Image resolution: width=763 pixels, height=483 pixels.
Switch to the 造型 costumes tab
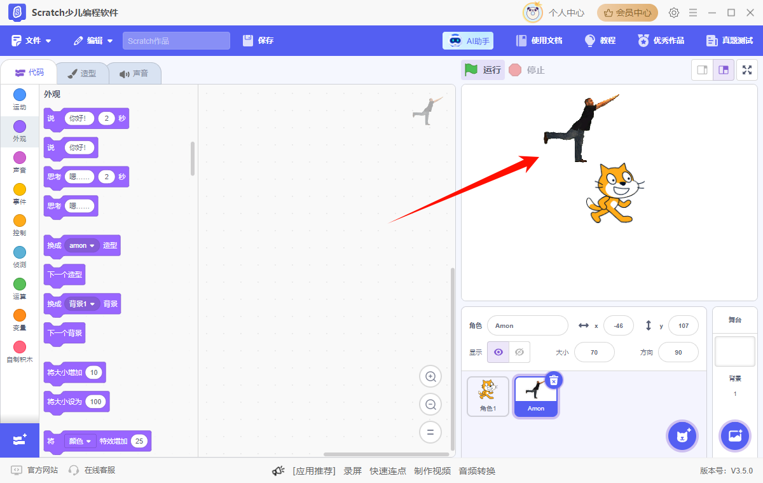click(x=81, y=74)
